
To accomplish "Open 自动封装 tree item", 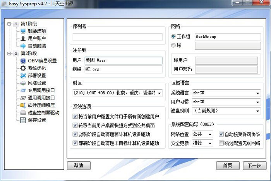I will pyautogui.click(x=37, y=46).
